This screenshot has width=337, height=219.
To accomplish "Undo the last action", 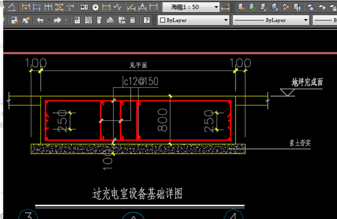I will 40,20.
